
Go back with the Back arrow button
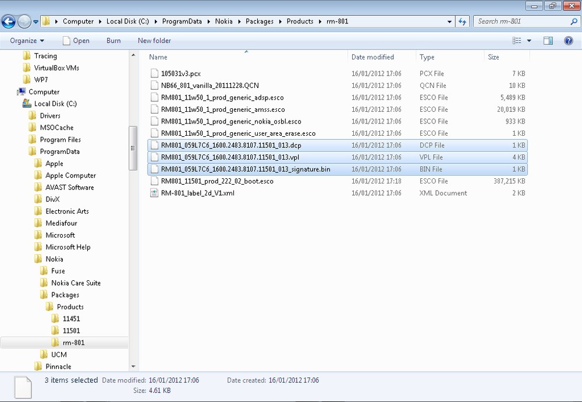[x=9, y=22]
